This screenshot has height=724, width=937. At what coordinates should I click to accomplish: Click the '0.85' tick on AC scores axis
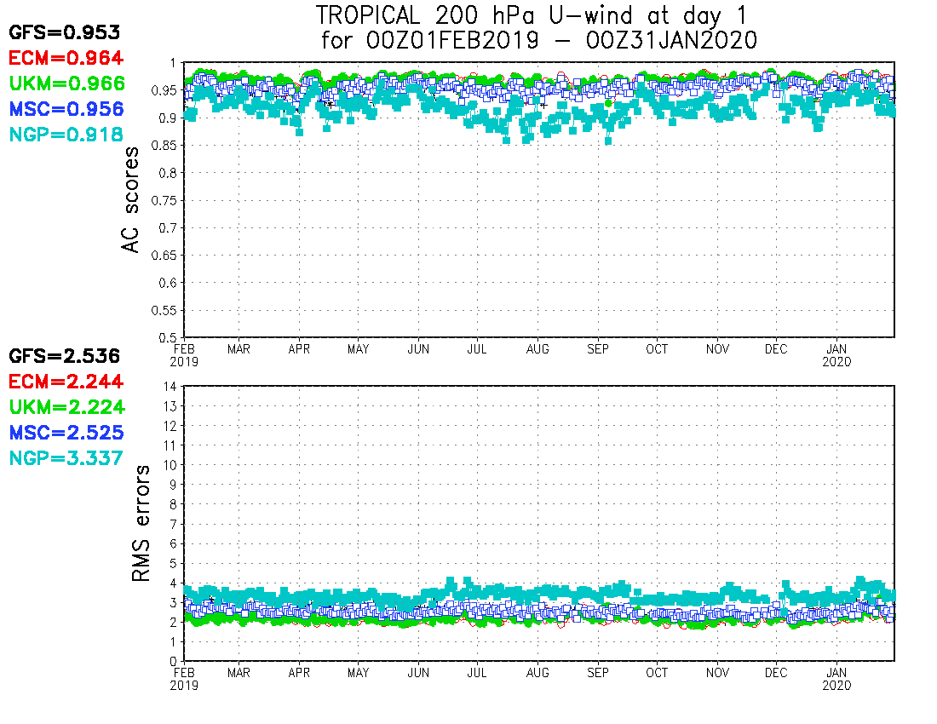pyautogui.click(x=164, y=146)
